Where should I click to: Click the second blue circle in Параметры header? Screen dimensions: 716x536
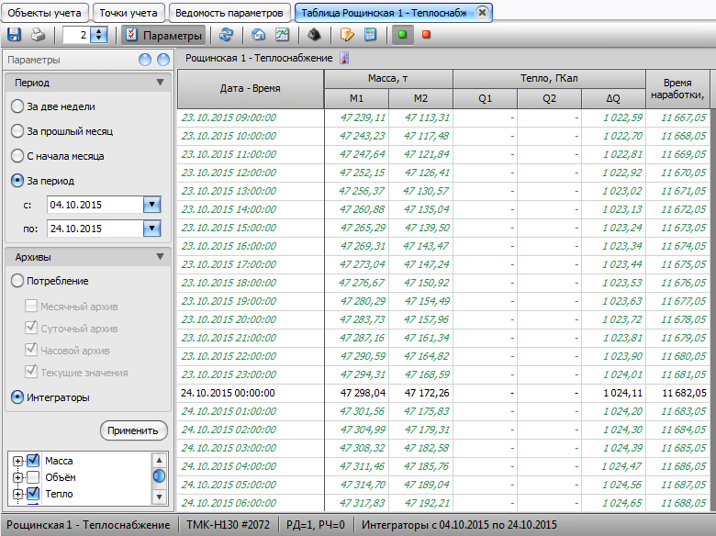[163, 60]
